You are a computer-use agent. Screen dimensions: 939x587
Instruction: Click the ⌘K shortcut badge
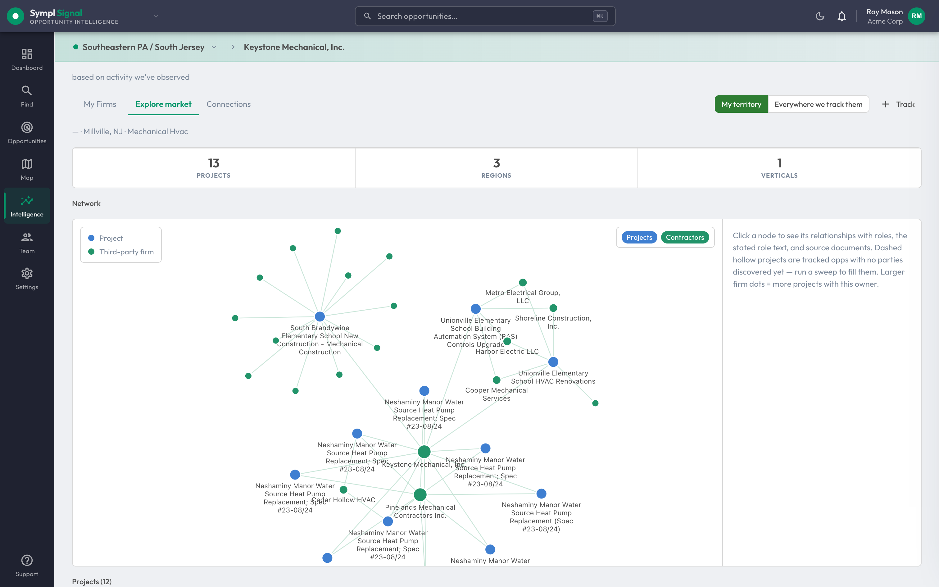(600, 16)
